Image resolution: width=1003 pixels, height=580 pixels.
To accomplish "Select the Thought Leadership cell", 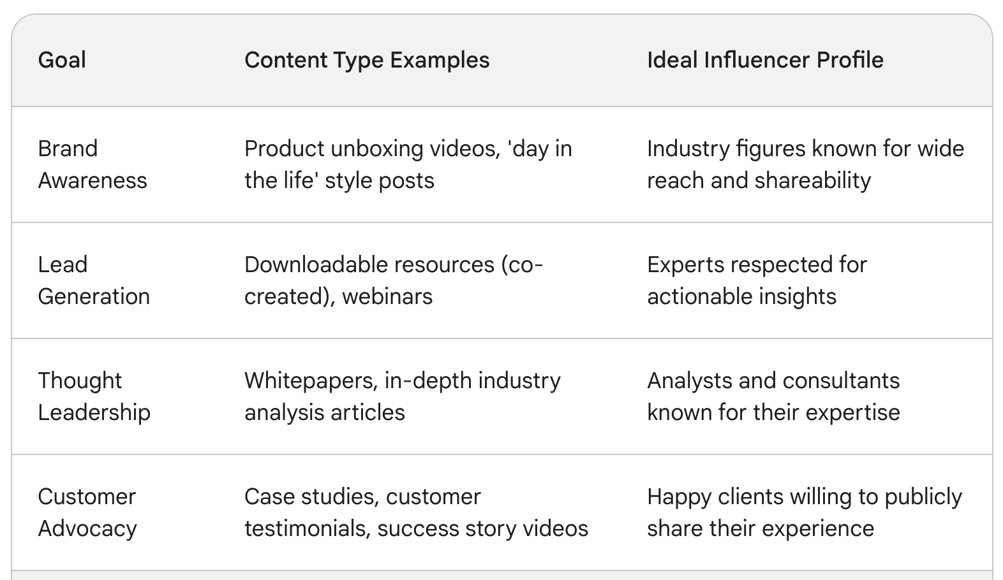I will (x=94, y=396).
